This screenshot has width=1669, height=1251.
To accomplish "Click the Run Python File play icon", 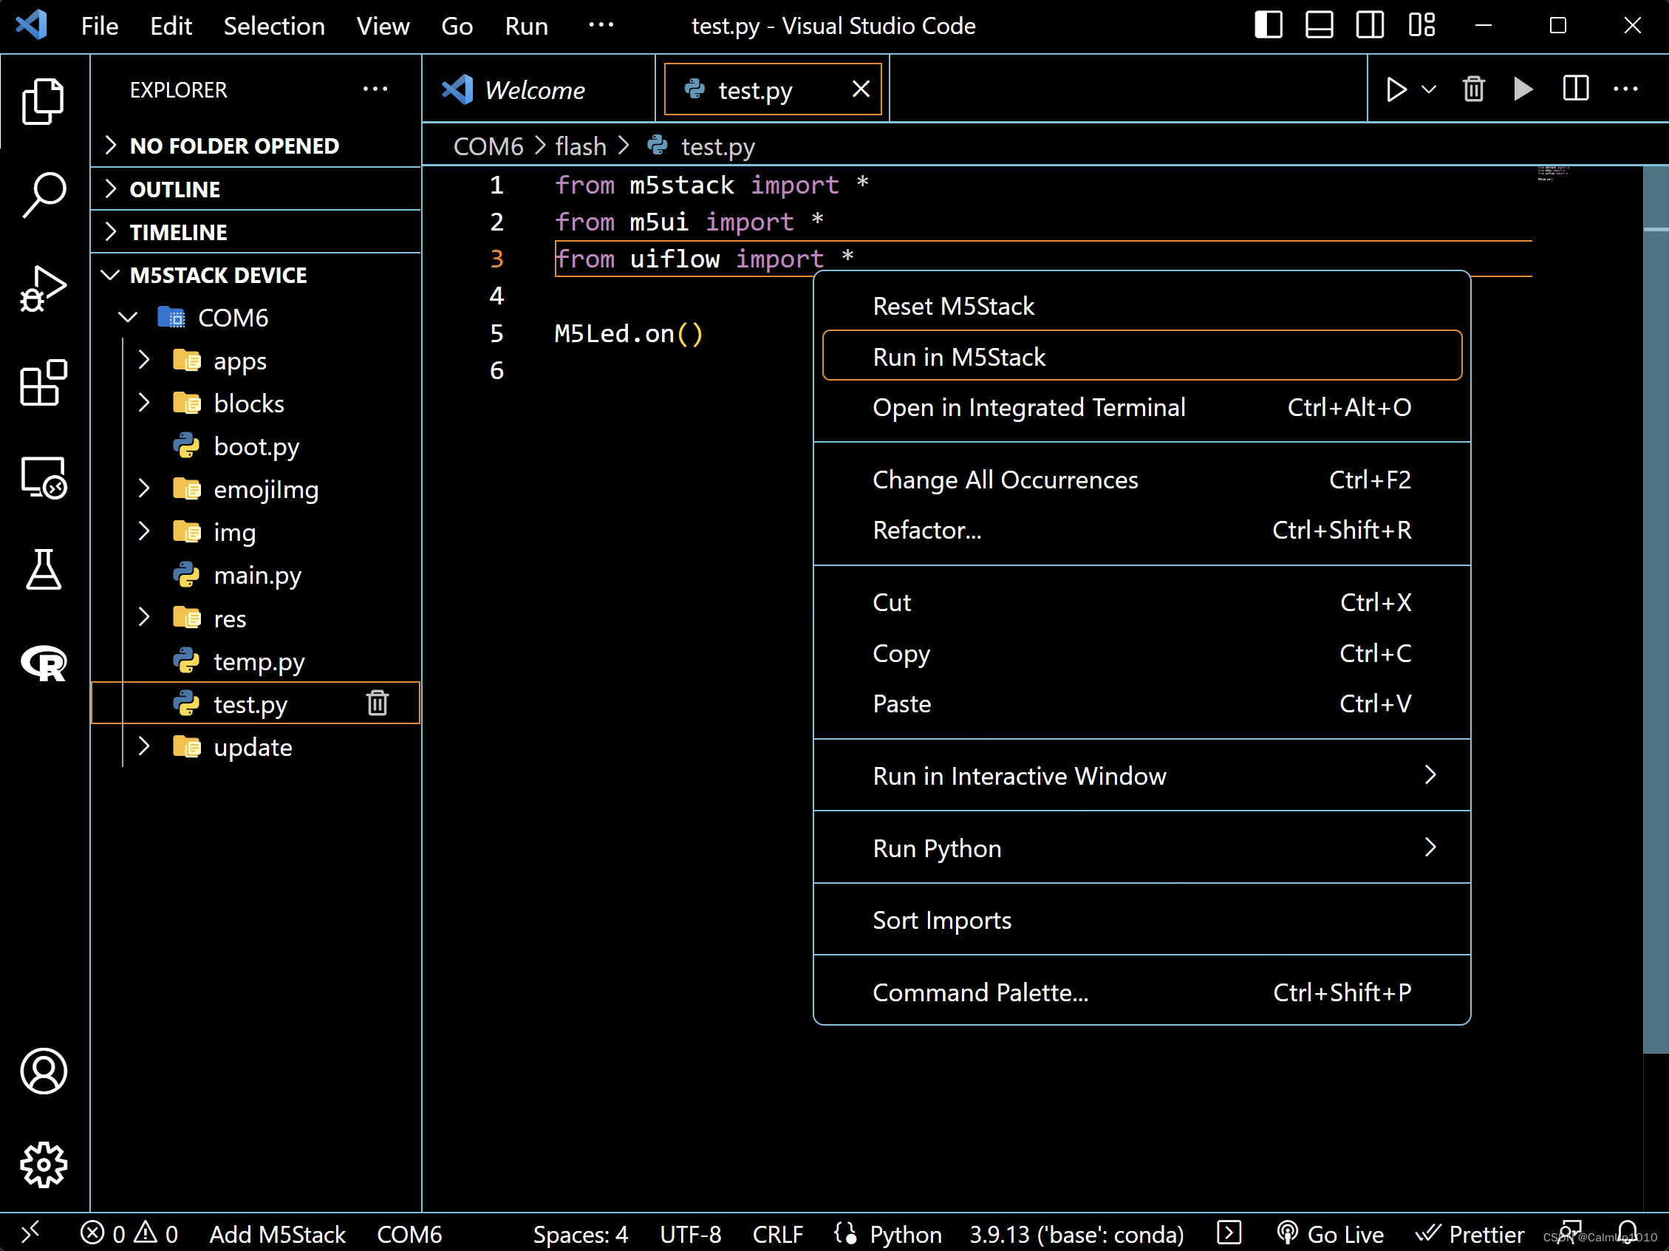I will (x=1396, y=90).
